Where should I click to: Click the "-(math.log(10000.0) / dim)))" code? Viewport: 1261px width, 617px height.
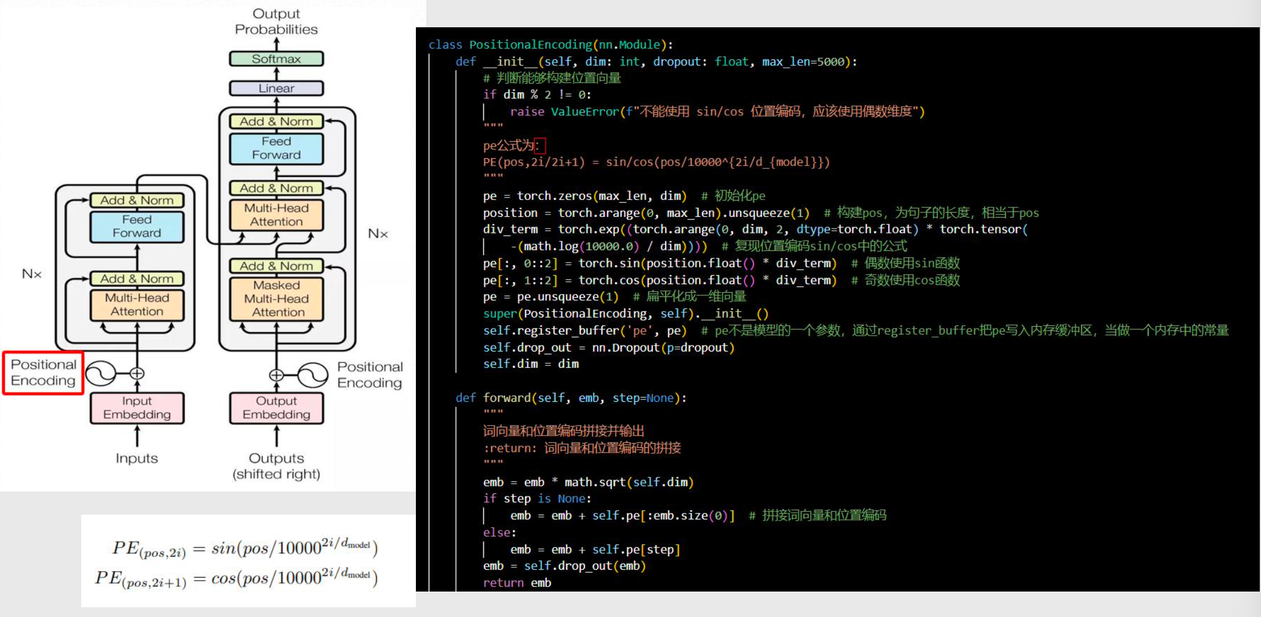pos(609,247)
